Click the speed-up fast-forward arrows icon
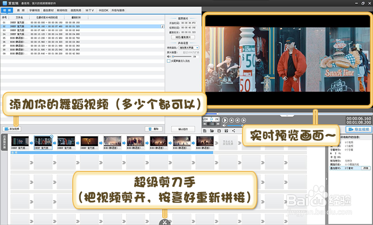This screenshot has width=373, height=225. pos(218,124)
